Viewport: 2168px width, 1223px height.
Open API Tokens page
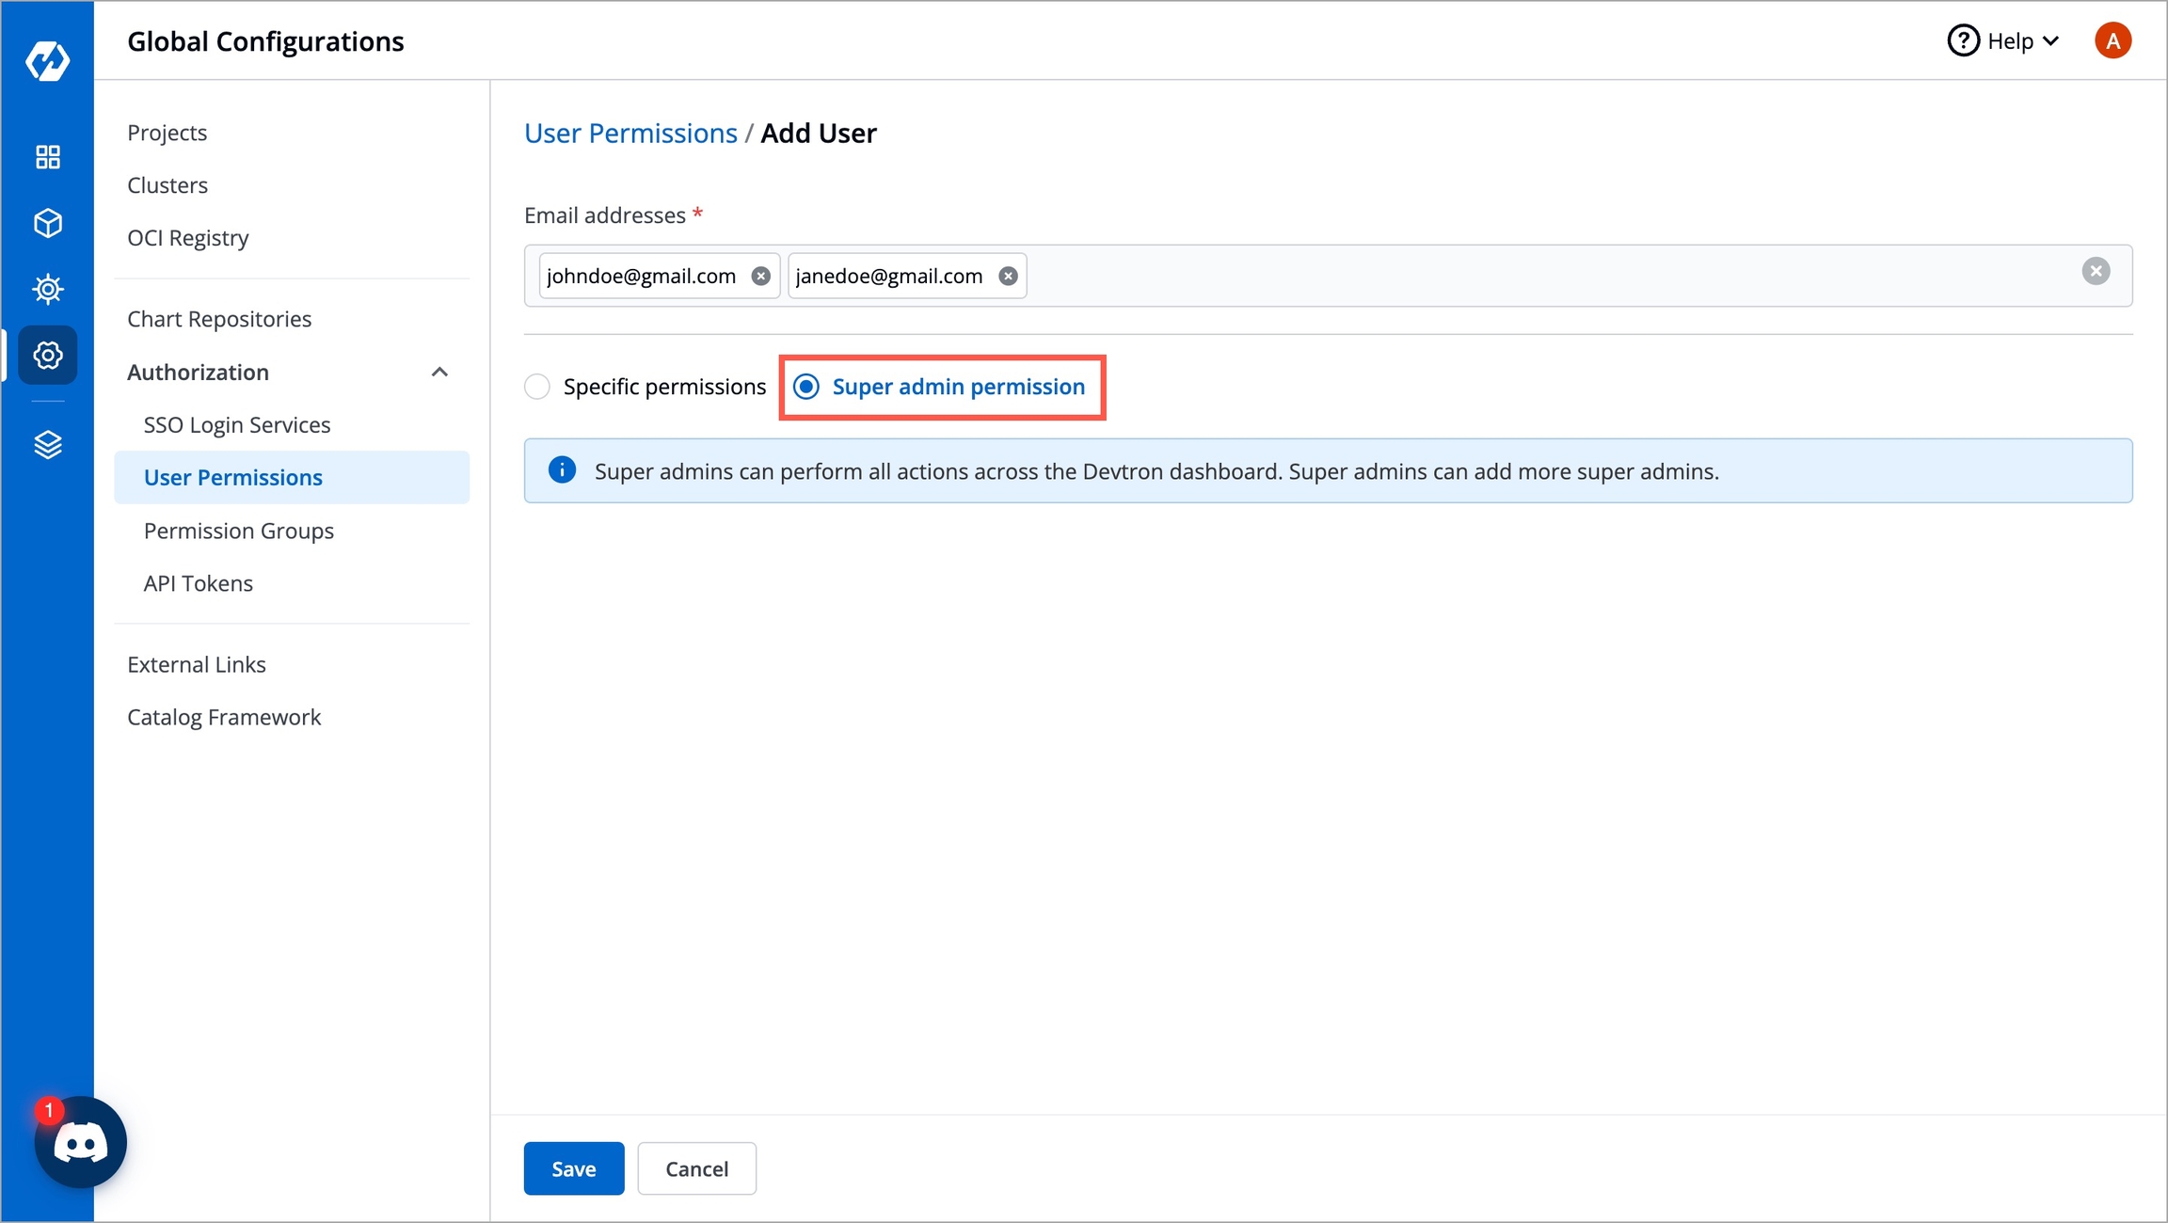coord(199,583)
